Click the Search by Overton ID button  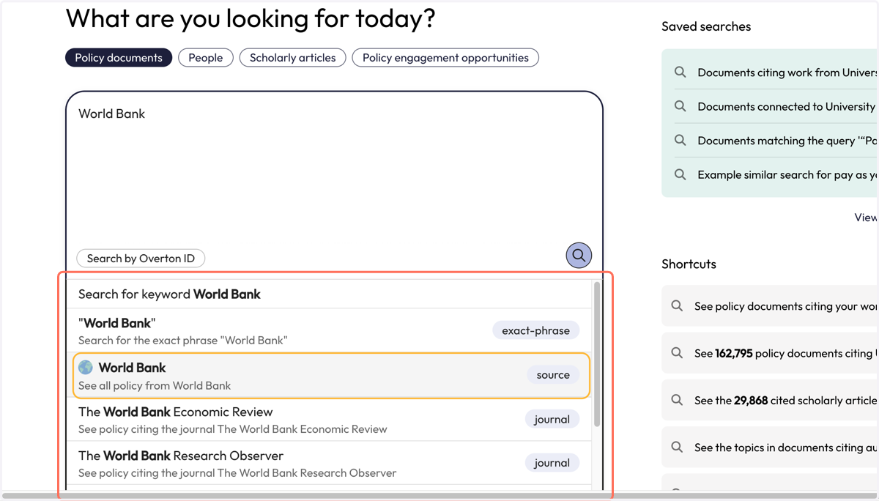pos(141,259)
